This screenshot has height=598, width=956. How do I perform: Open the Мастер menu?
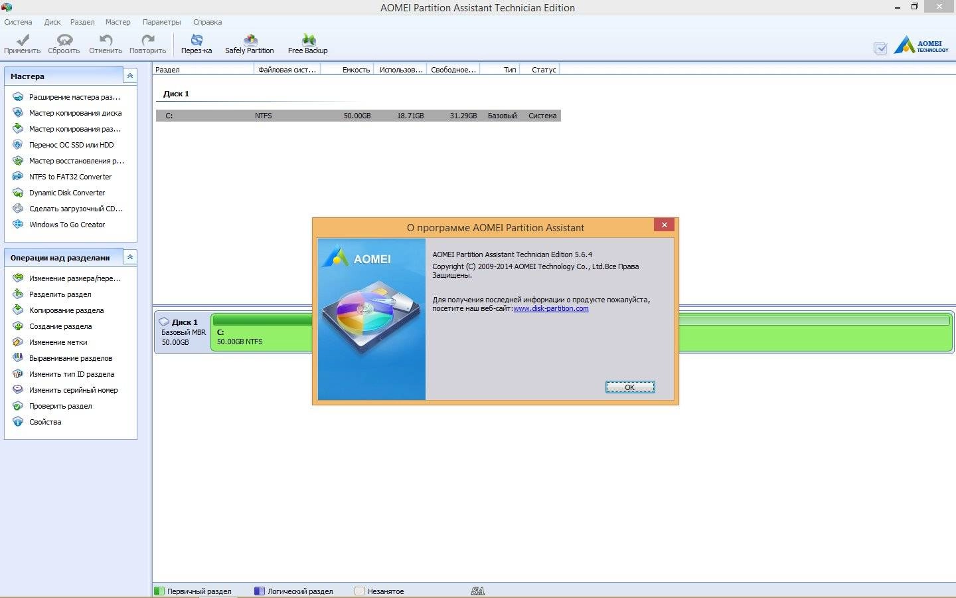pyautogui.click(x=118, y=22)
